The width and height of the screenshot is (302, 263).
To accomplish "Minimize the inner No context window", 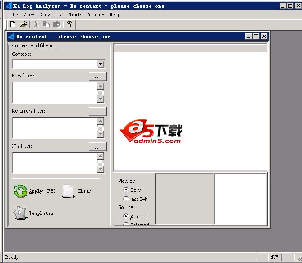I will click(249, 36).
